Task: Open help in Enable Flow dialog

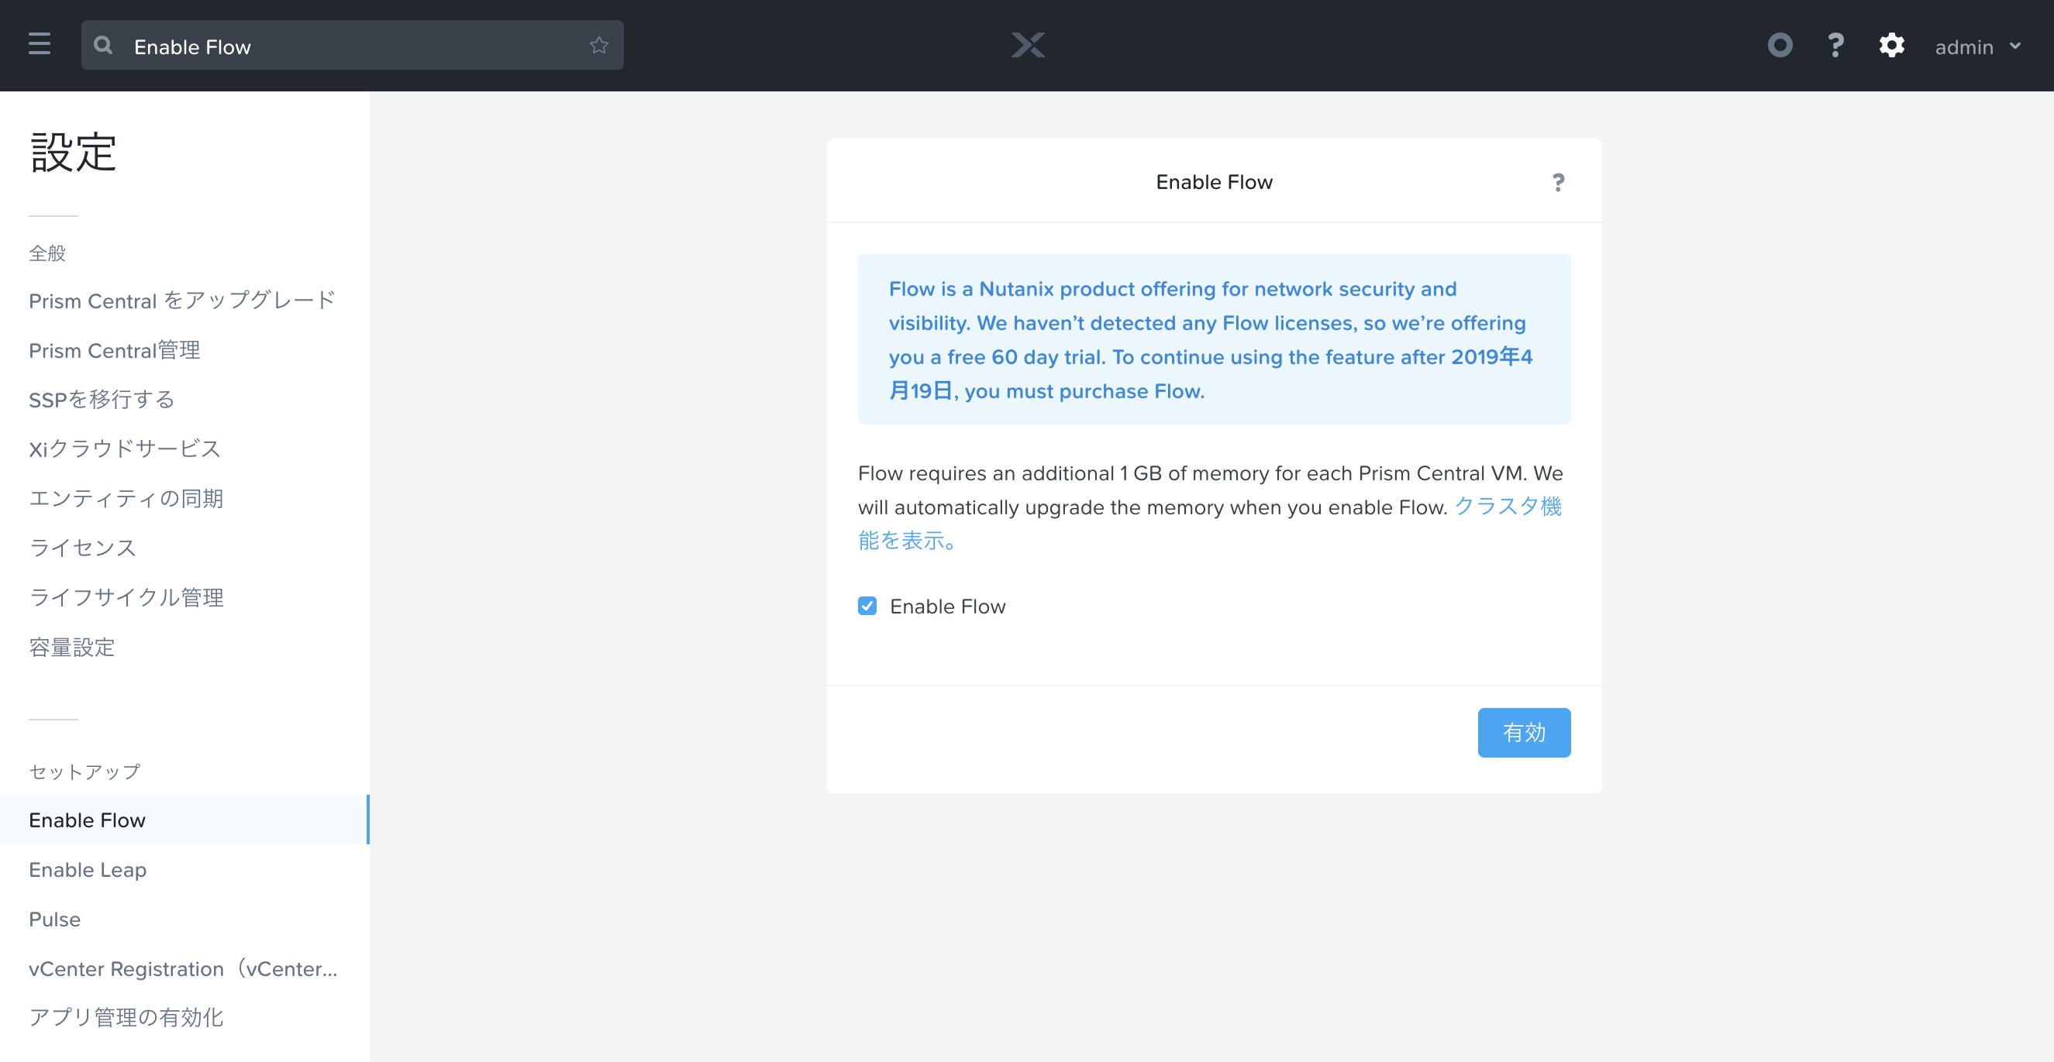Action: pyautogui.click(x=1558, y=183)
